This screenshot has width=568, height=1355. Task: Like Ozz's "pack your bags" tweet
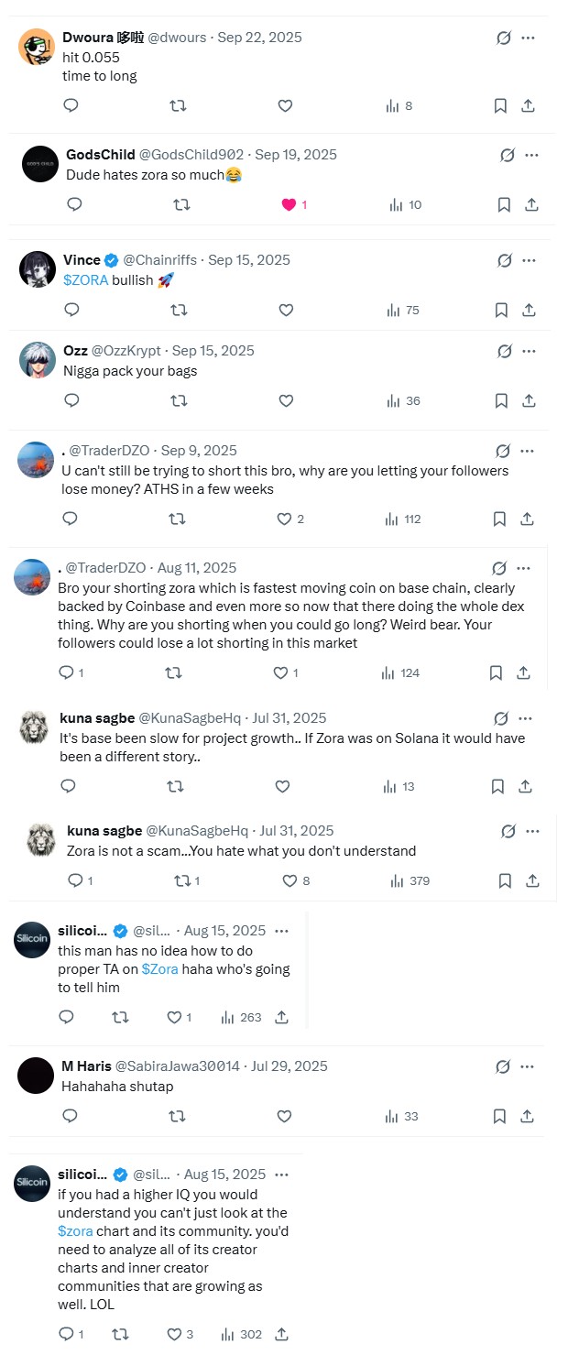(286, 400)
